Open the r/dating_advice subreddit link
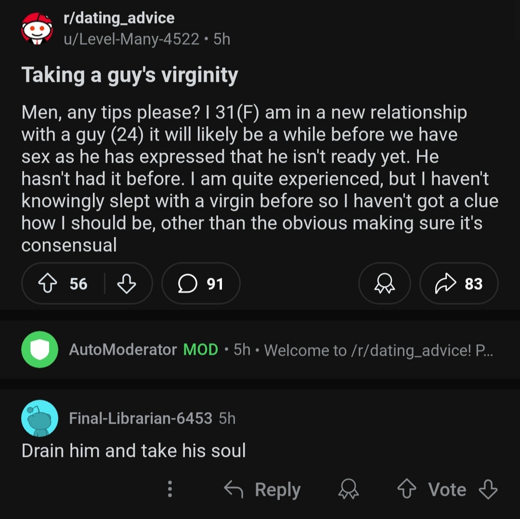Viewport: 520px width, 519px height. [119, 18]
